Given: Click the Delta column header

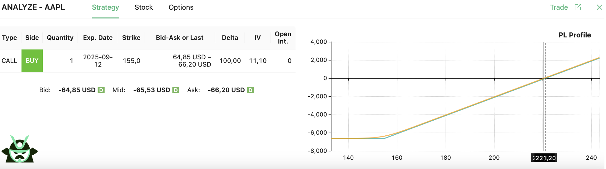Looking at the screenshot, I should (230, 38).
